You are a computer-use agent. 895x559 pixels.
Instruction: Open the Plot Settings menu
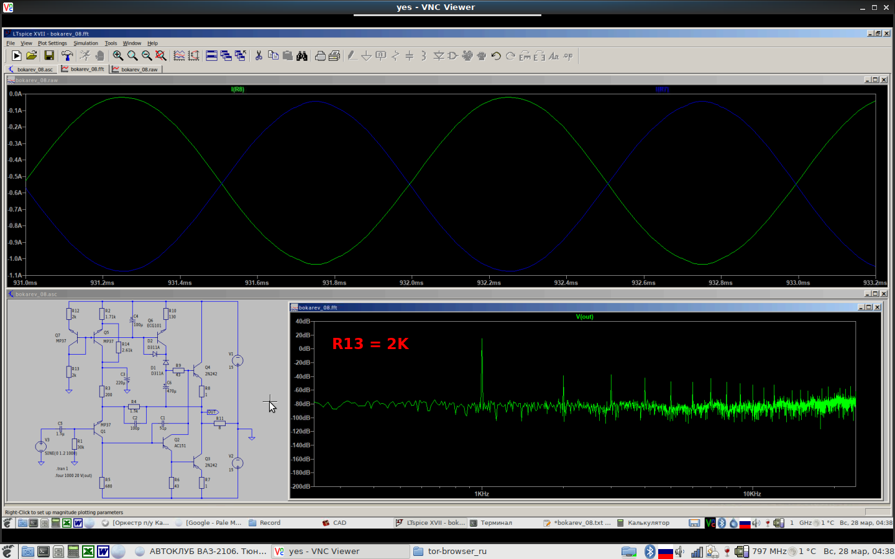click(52, 43)
